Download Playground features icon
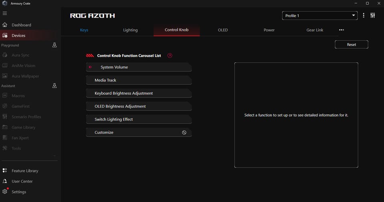This screenshot has height=202, width=384. click(54, 45)
